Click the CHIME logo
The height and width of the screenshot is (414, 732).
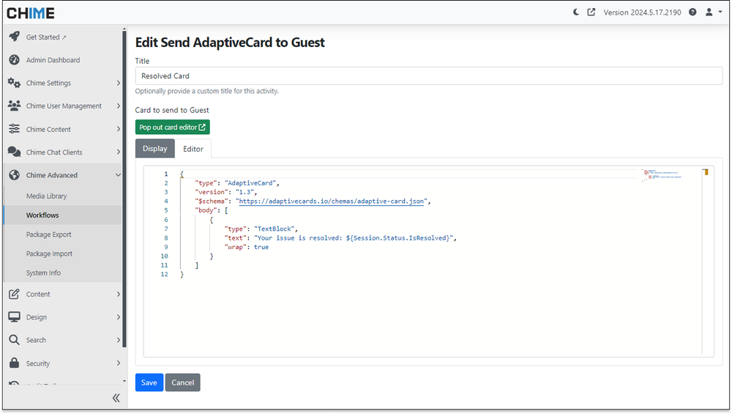click(30, 12)
